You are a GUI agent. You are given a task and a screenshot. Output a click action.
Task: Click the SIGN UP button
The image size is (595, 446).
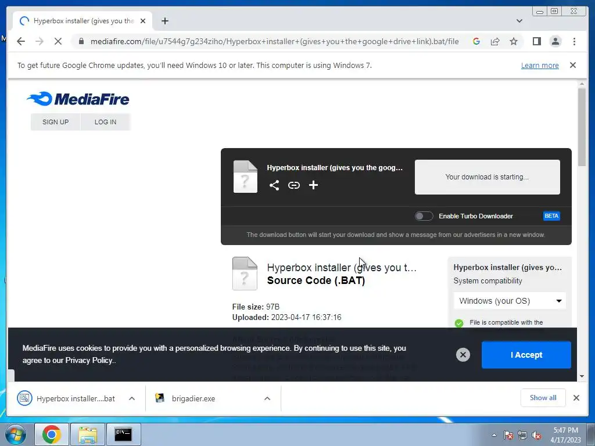tap(55, 122)
